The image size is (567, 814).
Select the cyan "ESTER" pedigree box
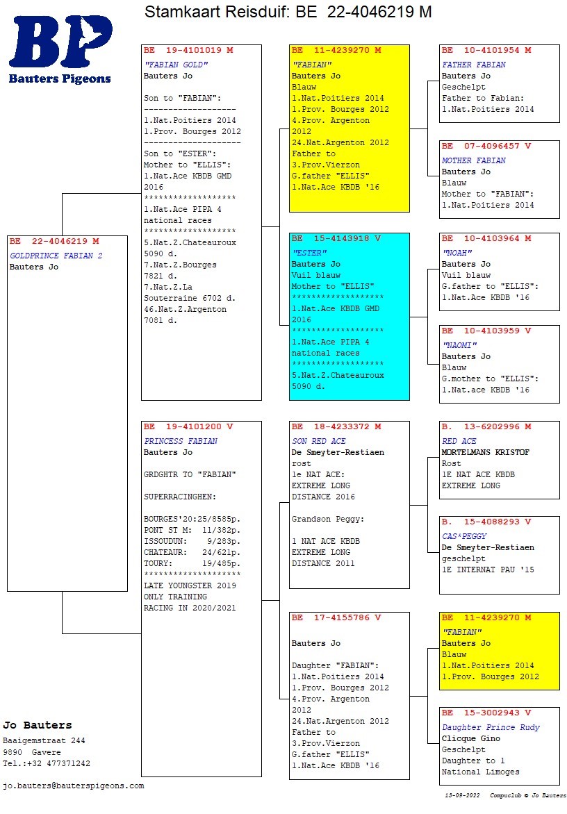pyautogui.click(x=349, y=317)
